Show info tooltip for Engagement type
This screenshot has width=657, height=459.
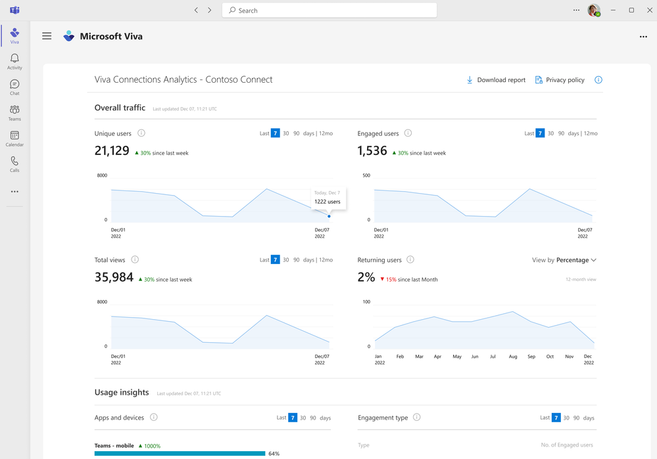click(416, 417)
